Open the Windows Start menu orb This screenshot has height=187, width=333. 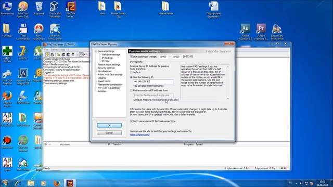5,183
